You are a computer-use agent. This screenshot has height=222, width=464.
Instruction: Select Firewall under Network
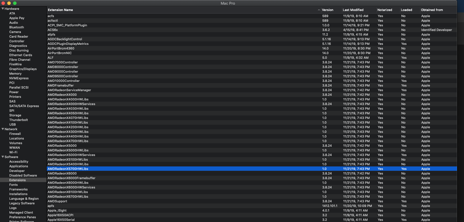coord(15,134)
